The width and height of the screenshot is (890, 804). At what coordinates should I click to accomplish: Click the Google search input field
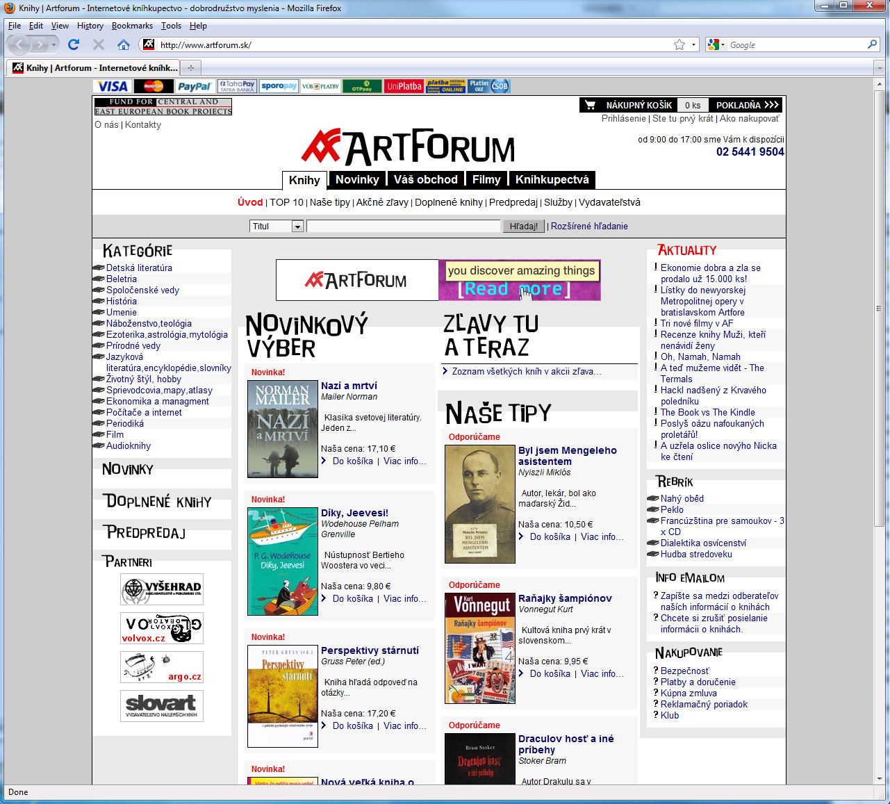pos(797,45)
